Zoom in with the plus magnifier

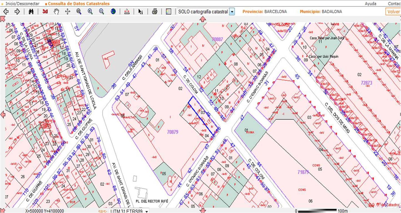90,12
